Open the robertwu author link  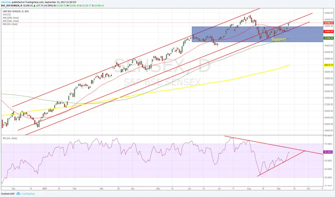tap(6, 2)
